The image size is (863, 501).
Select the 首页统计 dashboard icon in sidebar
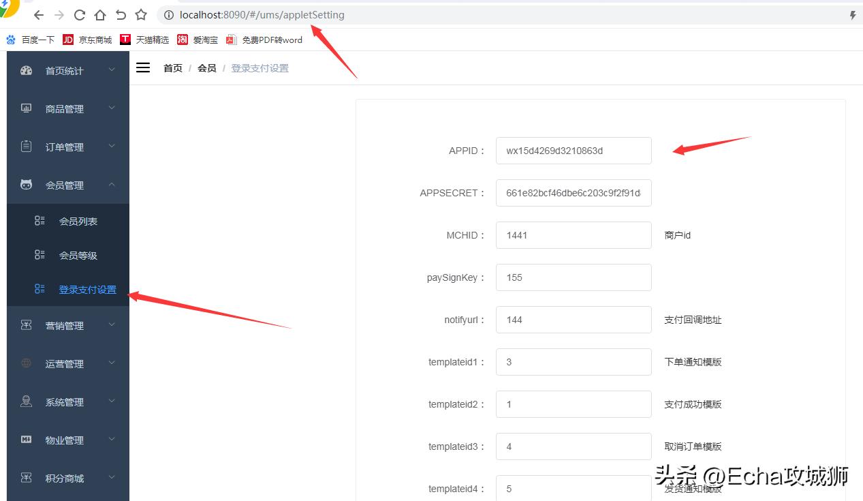click(x=26, y=70)
